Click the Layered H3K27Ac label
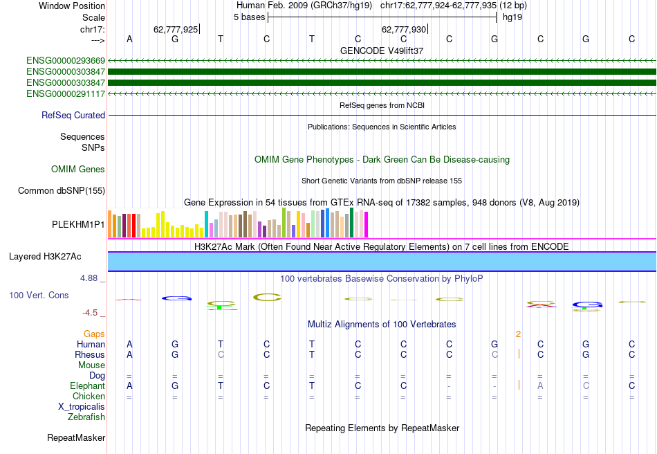This screenshot has height=454, width=657. pyautogui.click(x=45, y=257)
